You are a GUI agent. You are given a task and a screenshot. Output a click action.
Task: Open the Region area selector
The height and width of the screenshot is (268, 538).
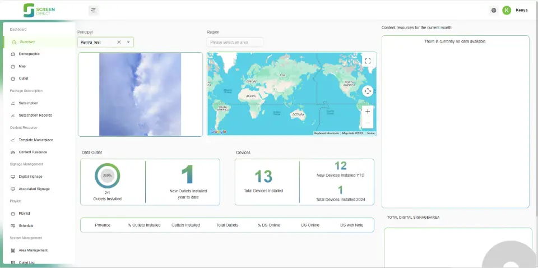point(235,42)
